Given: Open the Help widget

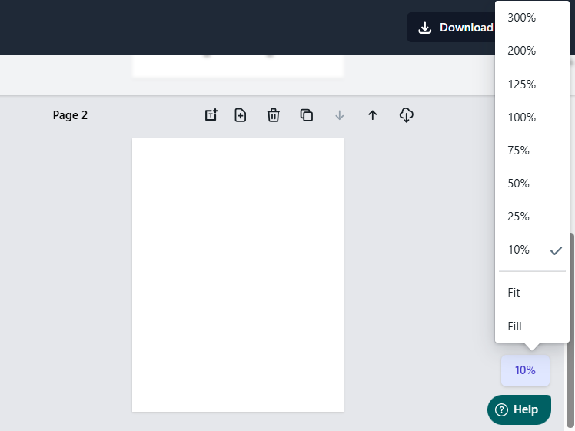Looking at the screenshot, I should tap(519, 409).
